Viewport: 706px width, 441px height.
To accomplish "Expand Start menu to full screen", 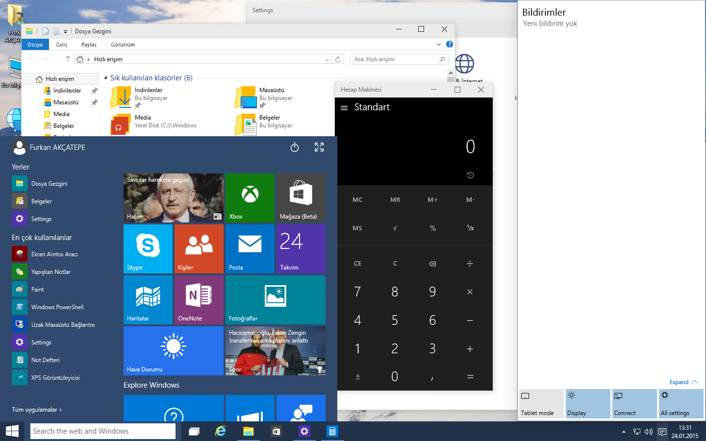I will 319,147.
